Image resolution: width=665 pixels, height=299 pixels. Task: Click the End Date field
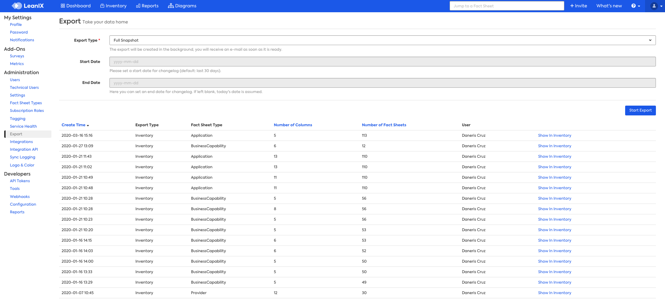382,83
